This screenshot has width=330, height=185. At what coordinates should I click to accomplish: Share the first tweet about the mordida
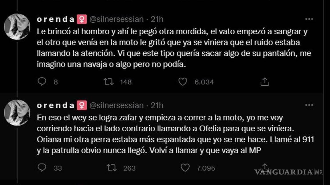click(265, 82)
